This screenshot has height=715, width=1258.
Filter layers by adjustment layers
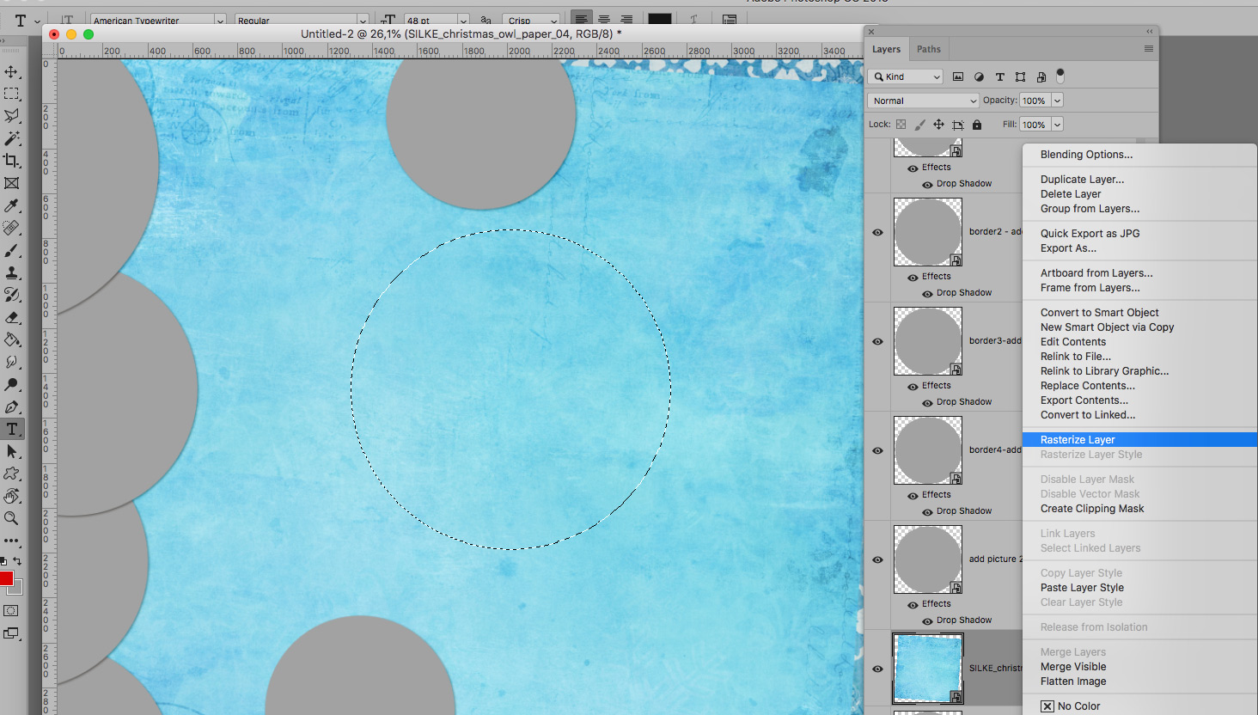(979, 76)
